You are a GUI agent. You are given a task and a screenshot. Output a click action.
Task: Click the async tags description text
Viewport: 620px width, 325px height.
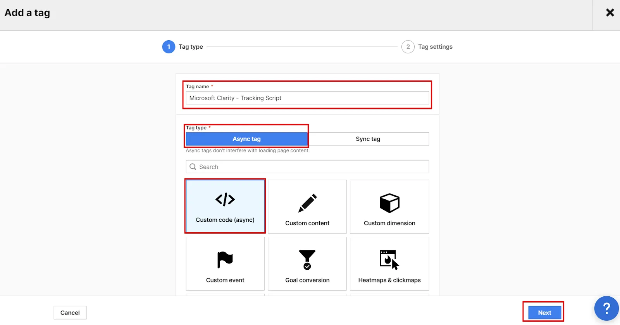[247, 151]
